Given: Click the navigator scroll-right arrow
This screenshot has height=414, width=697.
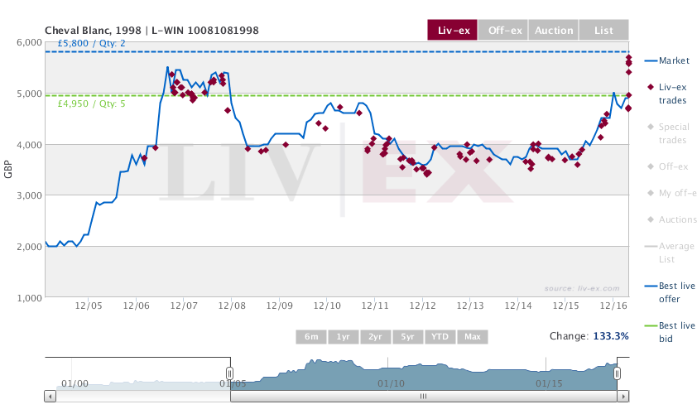Looking at the screenshot, I should [x=623, y=397].
